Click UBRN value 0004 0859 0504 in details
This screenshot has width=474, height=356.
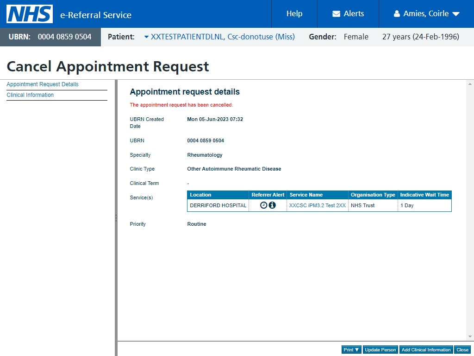(x=206, y=140)
